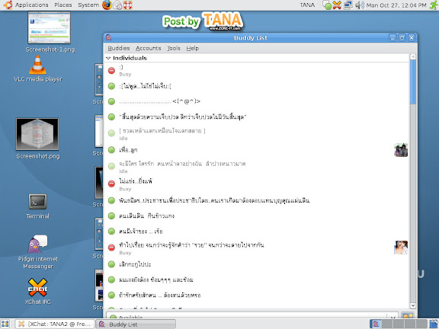Click the show desktop icon in bottom panel
439x329 pixels.
point(5,324)
